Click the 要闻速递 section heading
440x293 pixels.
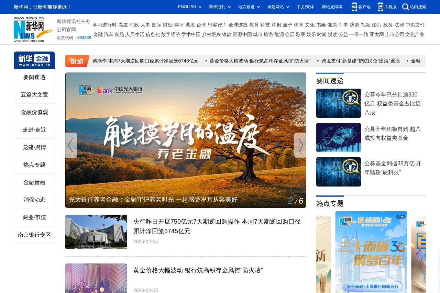pyautogui.click(x=330, y=81)
